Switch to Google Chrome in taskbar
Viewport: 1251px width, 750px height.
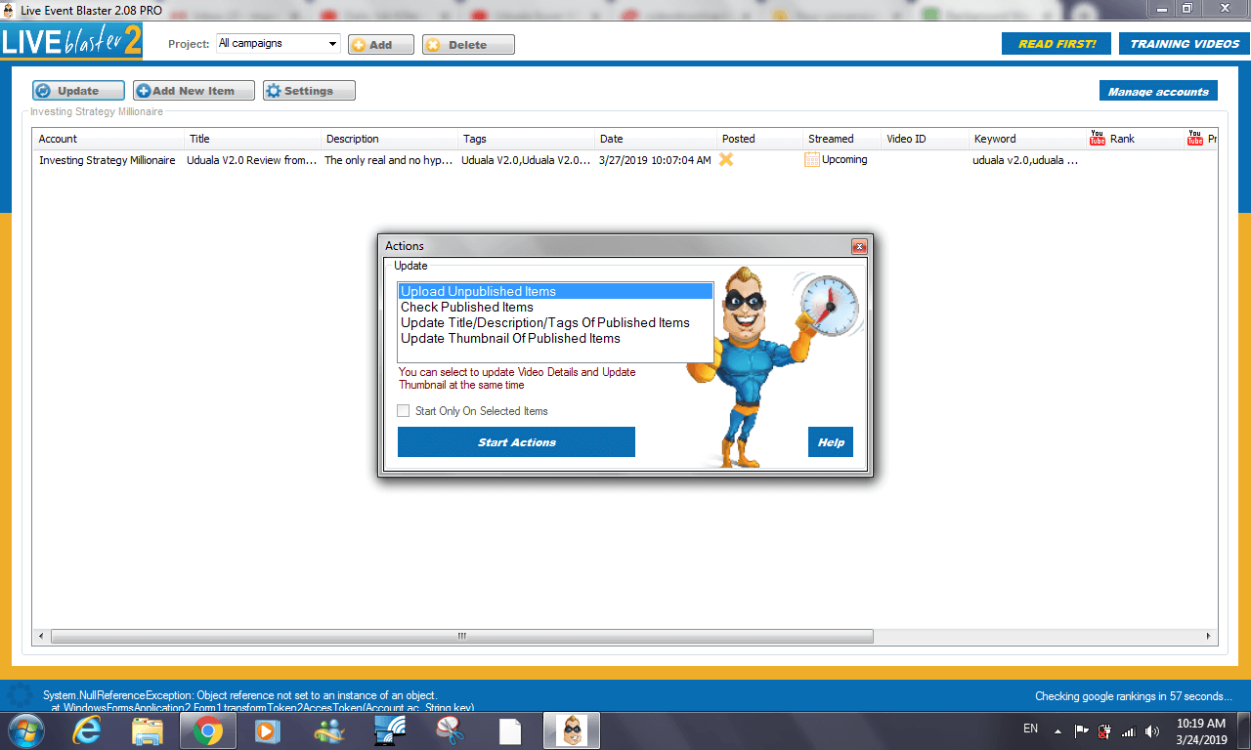(x=207, y=730)
